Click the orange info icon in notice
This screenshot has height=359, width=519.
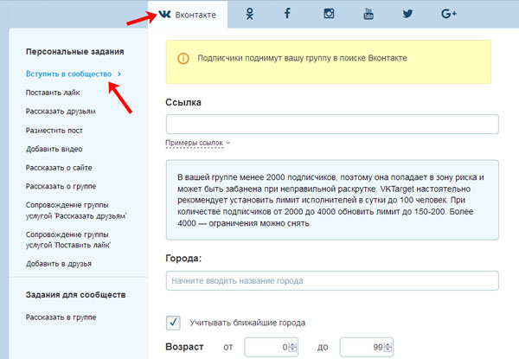click(x=183, y=59)
